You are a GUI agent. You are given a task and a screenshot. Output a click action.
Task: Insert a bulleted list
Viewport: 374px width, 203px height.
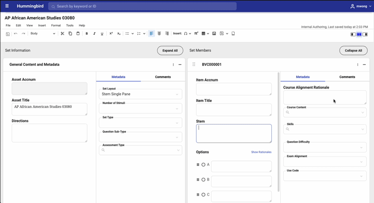pyautogui.click(x=127, y=33)
